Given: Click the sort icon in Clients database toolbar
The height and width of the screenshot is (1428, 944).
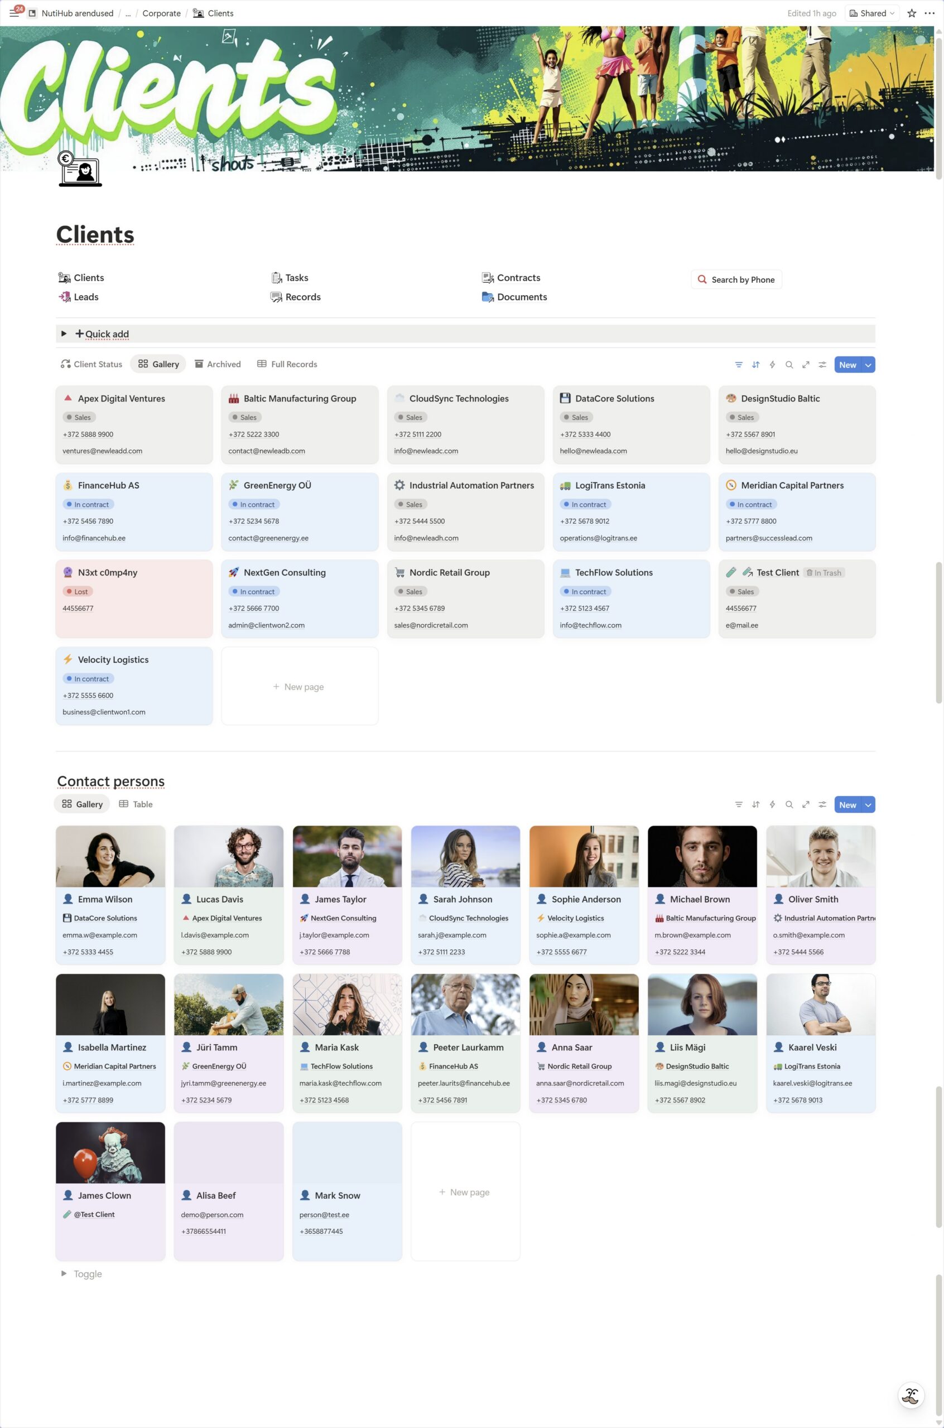Looking at the screenshot, I should click(x=755, y=365).
